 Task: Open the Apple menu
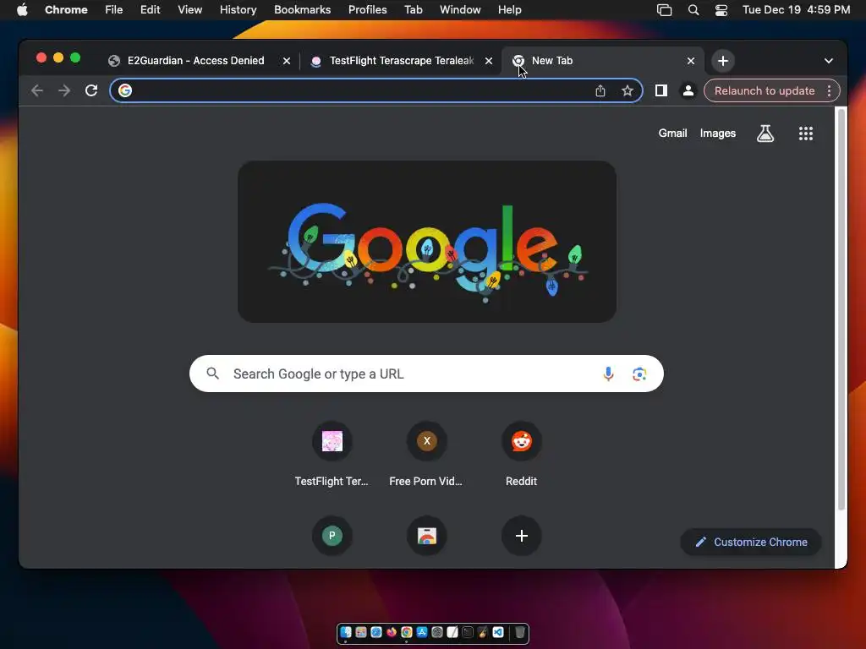coord(22,10)
